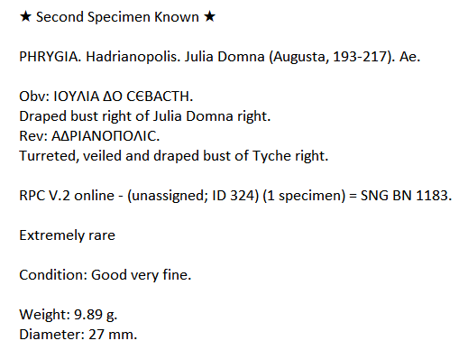Click the obverse legend ΙΟΥΛΙΑ ΔΟ CЄΒΑCΤΗ
The image size is (468, 350).
124,97
